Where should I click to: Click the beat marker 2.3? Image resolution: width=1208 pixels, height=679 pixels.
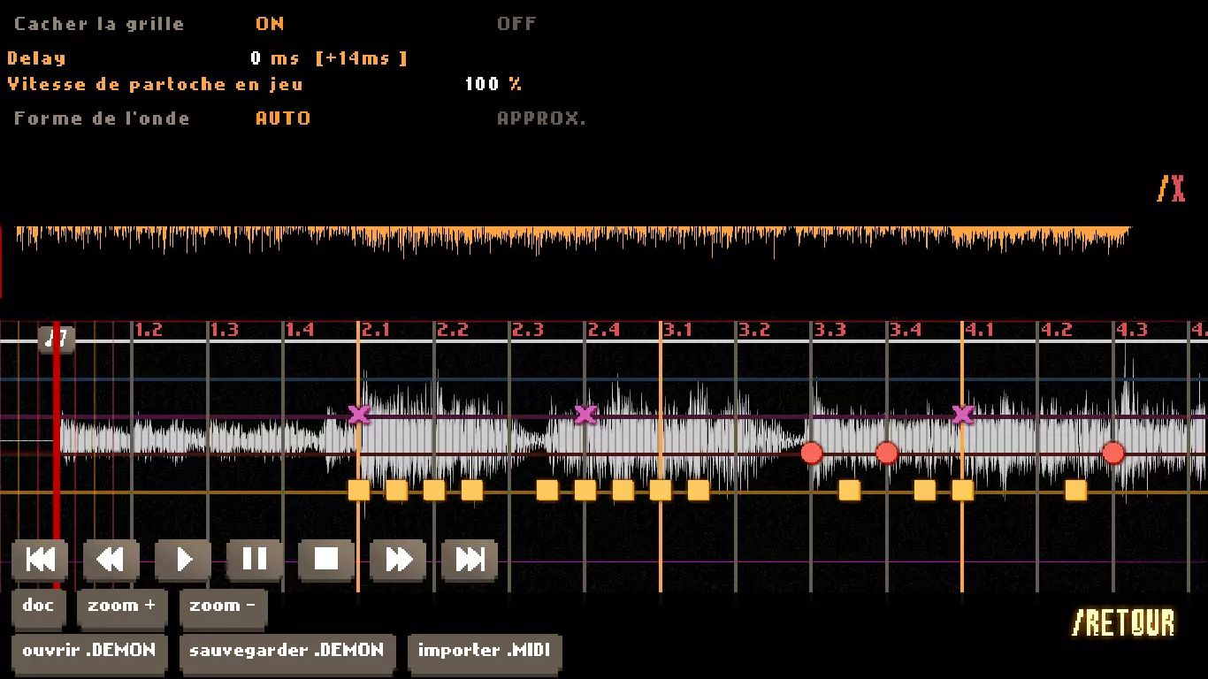tap(528, 331)
